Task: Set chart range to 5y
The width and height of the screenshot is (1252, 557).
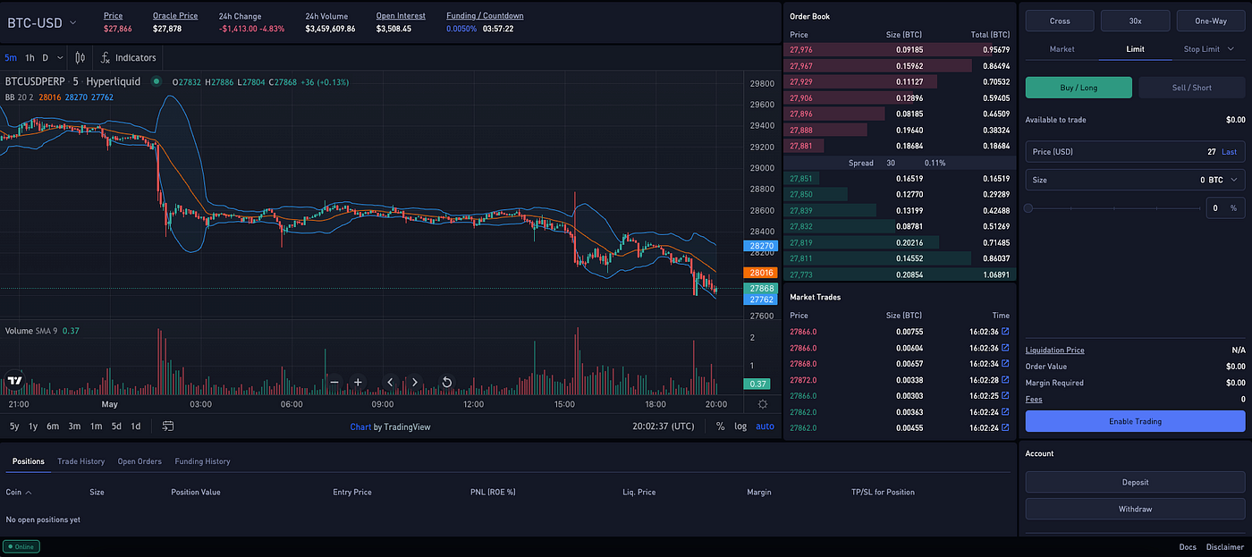Action: point(14,426)
